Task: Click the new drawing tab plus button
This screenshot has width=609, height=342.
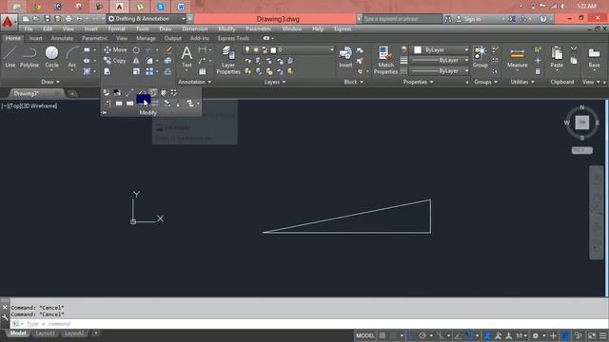Action: click(72, 93)
